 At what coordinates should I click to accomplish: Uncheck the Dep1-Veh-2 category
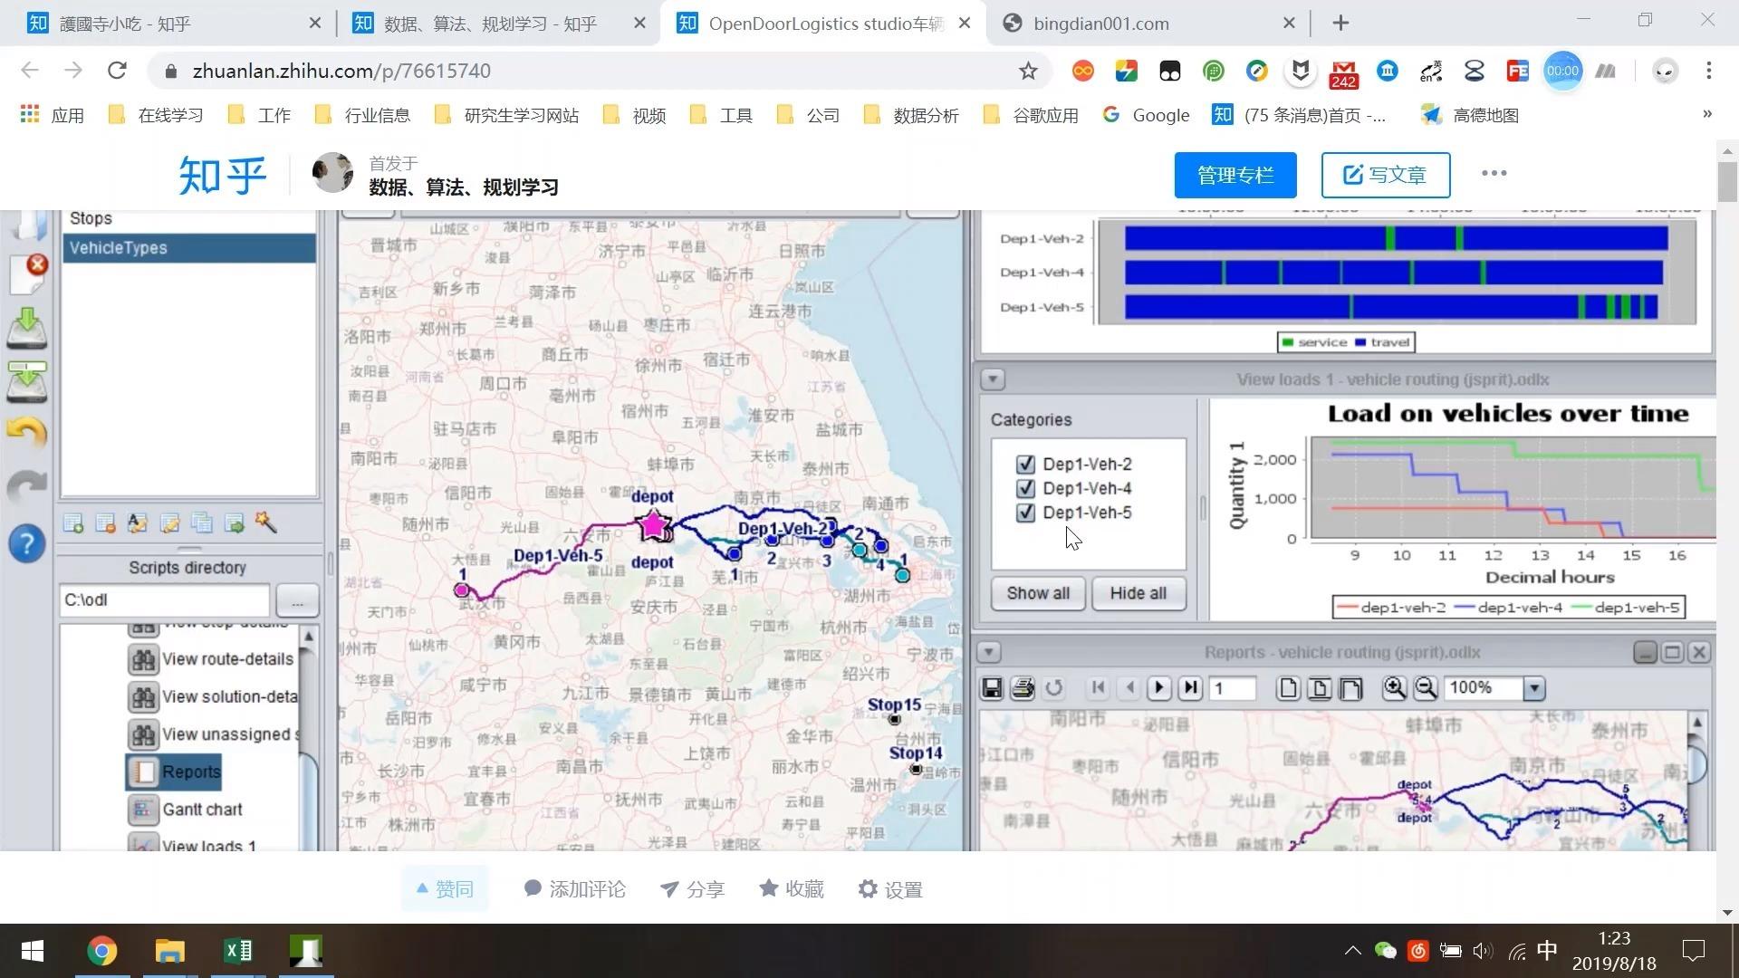(x=1024, y=464)
